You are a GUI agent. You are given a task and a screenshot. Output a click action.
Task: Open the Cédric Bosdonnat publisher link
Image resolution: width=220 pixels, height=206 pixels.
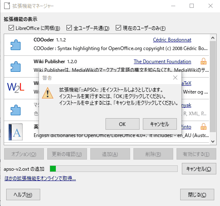(172, 40)
